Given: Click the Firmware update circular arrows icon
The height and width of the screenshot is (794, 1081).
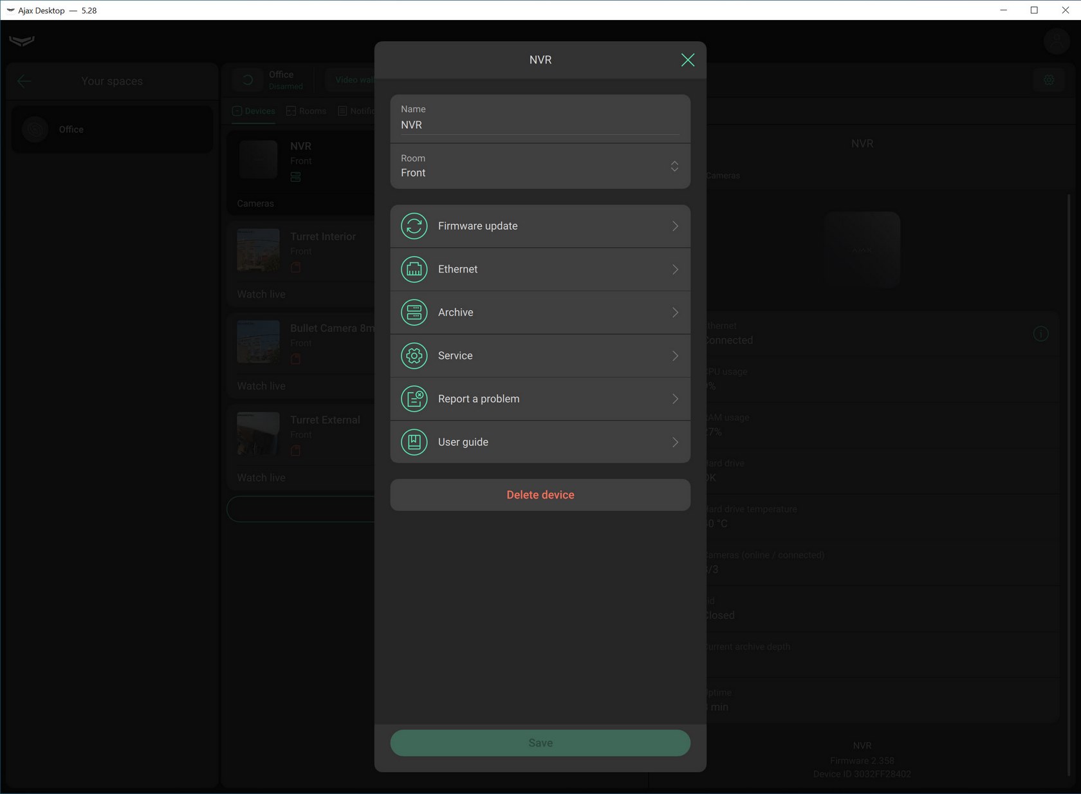Looking at the screenshot, I should pos(414,226).
